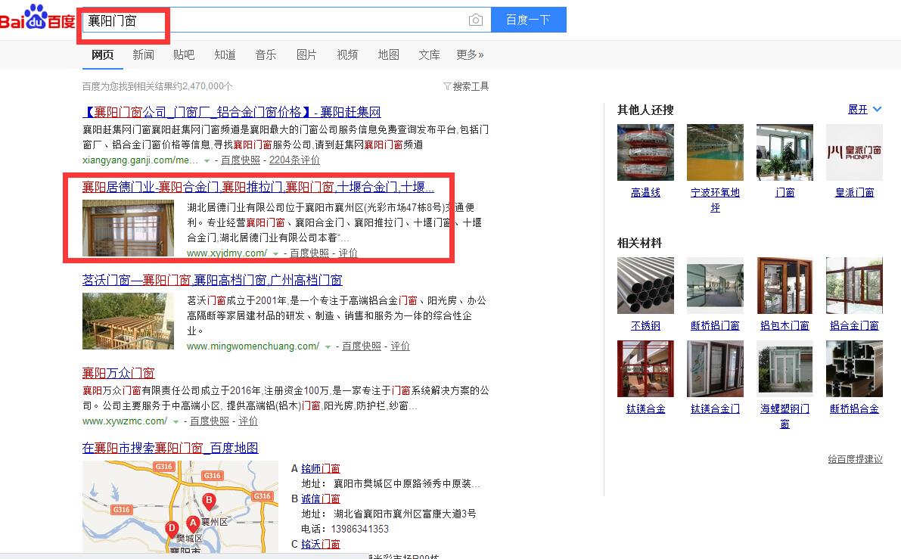Open 评价 for the mingwomenchuang.com result
Image resolution: width=901 pixels, height=559 pixels.
(400, 346)
